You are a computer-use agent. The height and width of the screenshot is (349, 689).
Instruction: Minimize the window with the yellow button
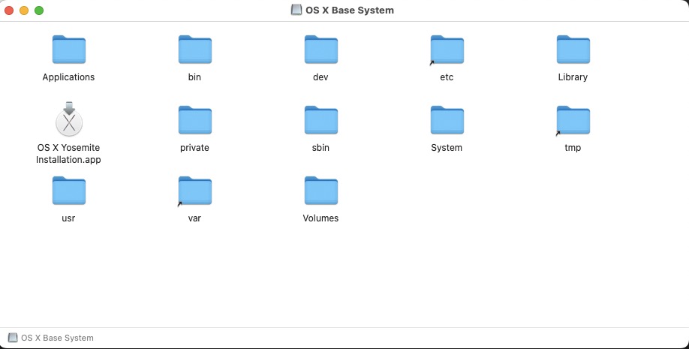pos(24,11)
